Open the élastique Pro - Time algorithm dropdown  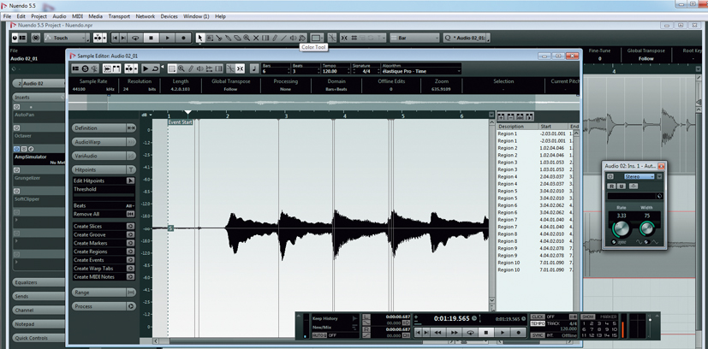[421, 71]
